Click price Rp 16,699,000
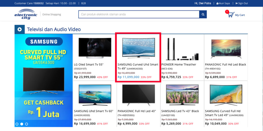Screen dimensions: 263x131 tap(85, 124)
